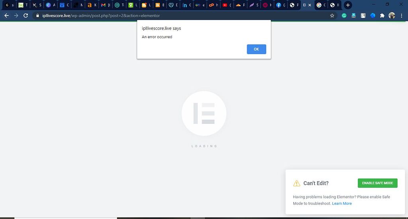408x219 pixels.
Task: Open the Learn More link
Action: 342,203
